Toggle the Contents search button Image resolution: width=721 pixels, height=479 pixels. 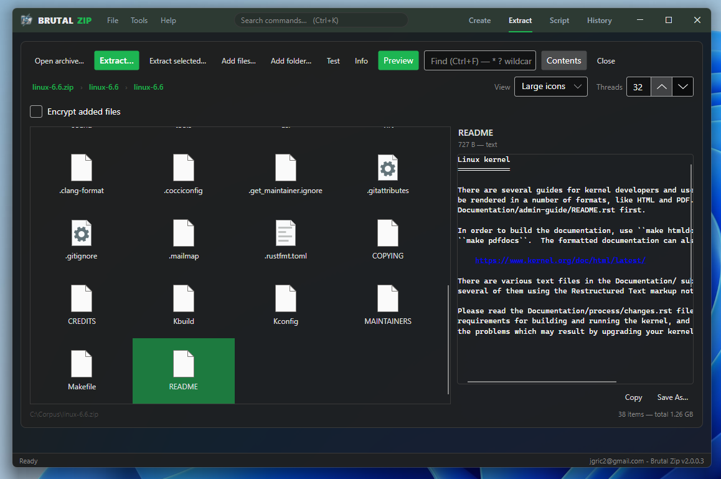(x=563, y=61)
